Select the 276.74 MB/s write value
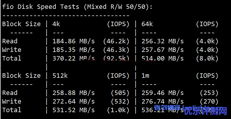 pos(163,101)
